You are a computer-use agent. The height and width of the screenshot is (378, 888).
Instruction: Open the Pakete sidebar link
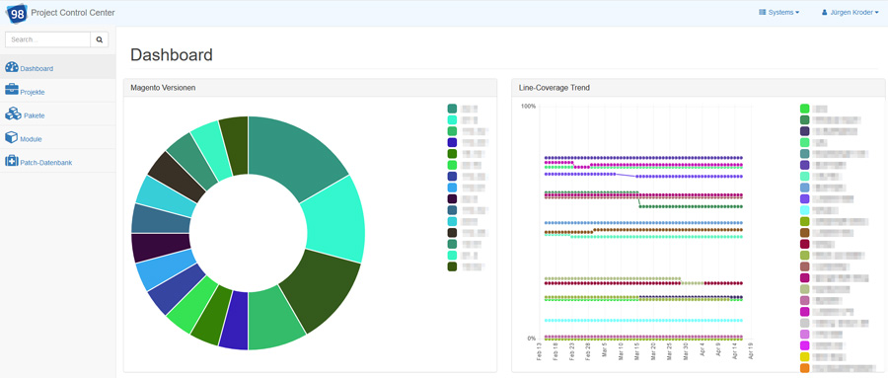[58, 113]
